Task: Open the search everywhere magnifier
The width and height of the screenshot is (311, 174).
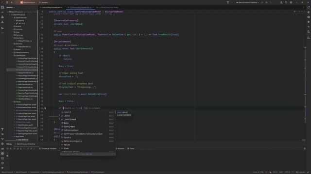Action: 286,2
